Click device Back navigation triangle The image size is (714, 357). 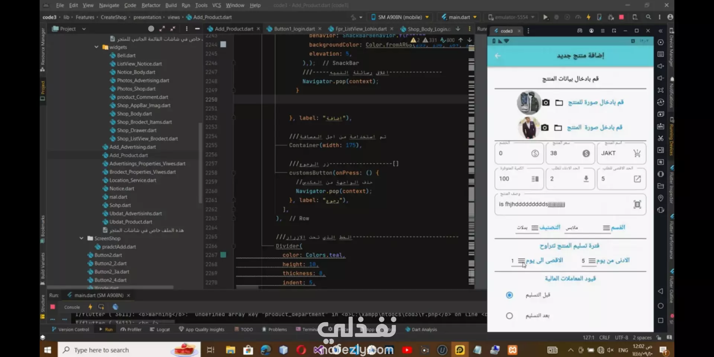point(660,291)
